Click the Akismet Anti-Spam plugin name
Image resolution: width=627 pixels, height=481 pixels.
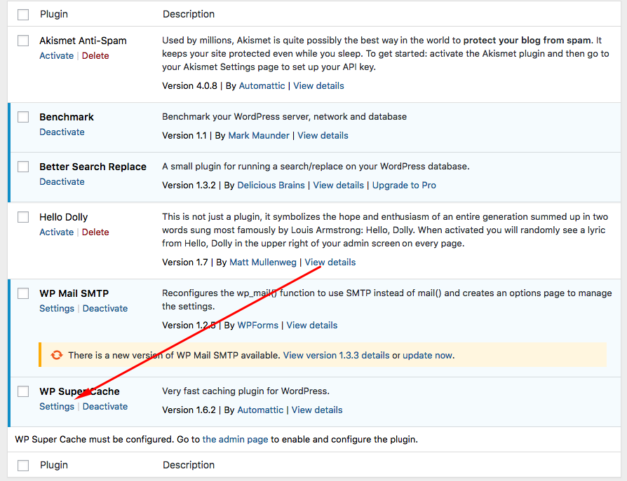coord(83,41)
